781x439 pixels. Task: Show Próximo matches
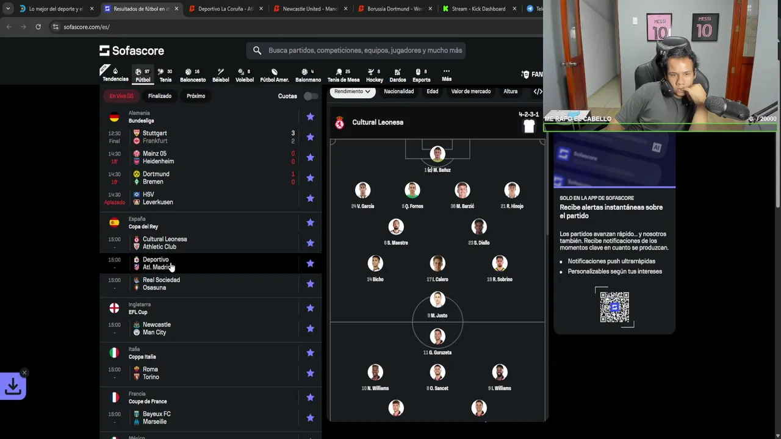tap(196, 96)
